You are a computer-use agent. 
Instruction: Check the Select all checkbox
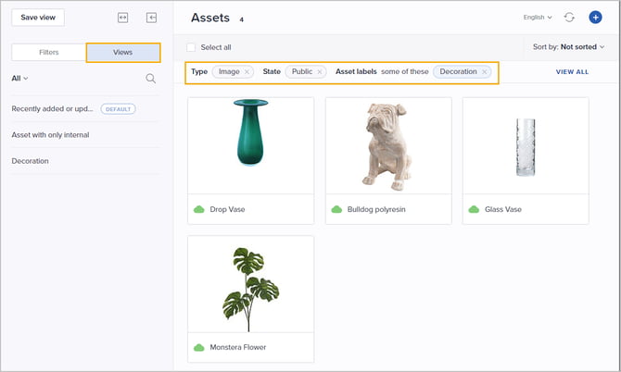(191, 47)
